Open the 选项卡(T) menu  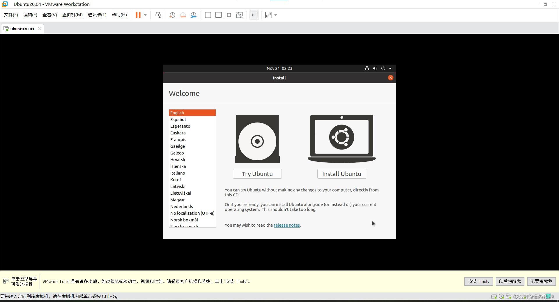click(97, 15)
